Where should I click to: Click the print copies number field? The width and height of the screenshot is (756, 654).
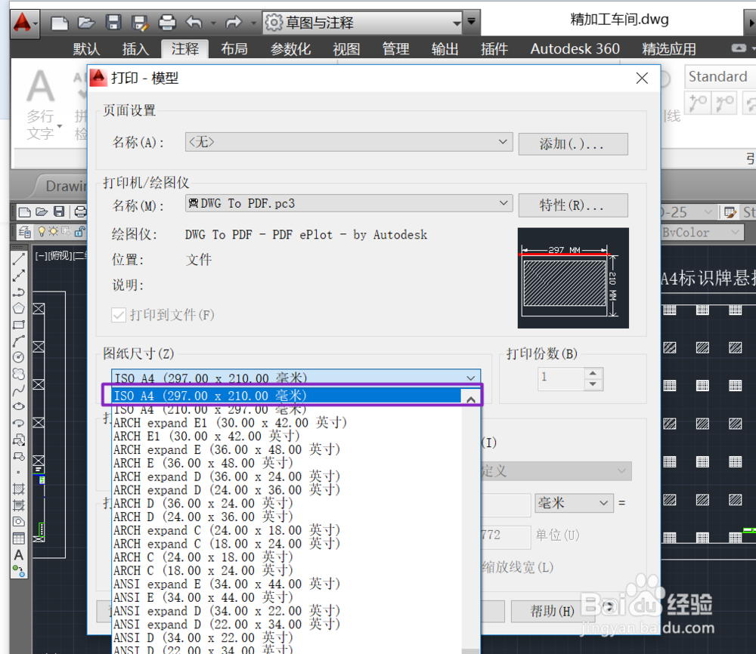pyautogui.click(x=561, y=378)
